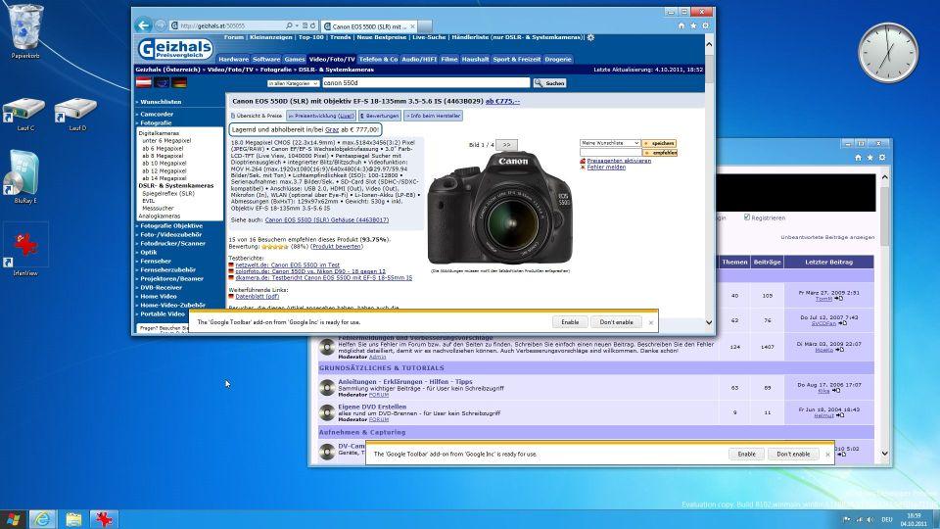Click the forward navigation arrow in Geizhals window
This screenshot has height=529, width=940.
[160, 25]
